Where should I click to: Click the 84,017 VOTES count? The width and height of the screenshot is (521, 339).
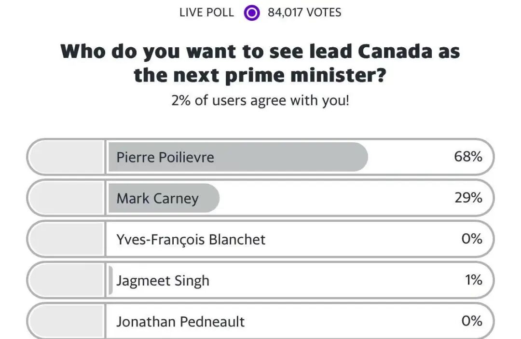tap(304, 13)
